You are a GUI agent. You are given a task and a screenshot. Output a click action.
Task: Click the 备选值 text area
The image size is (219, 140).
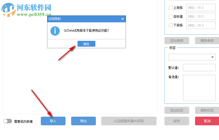(x=199, y=88)
